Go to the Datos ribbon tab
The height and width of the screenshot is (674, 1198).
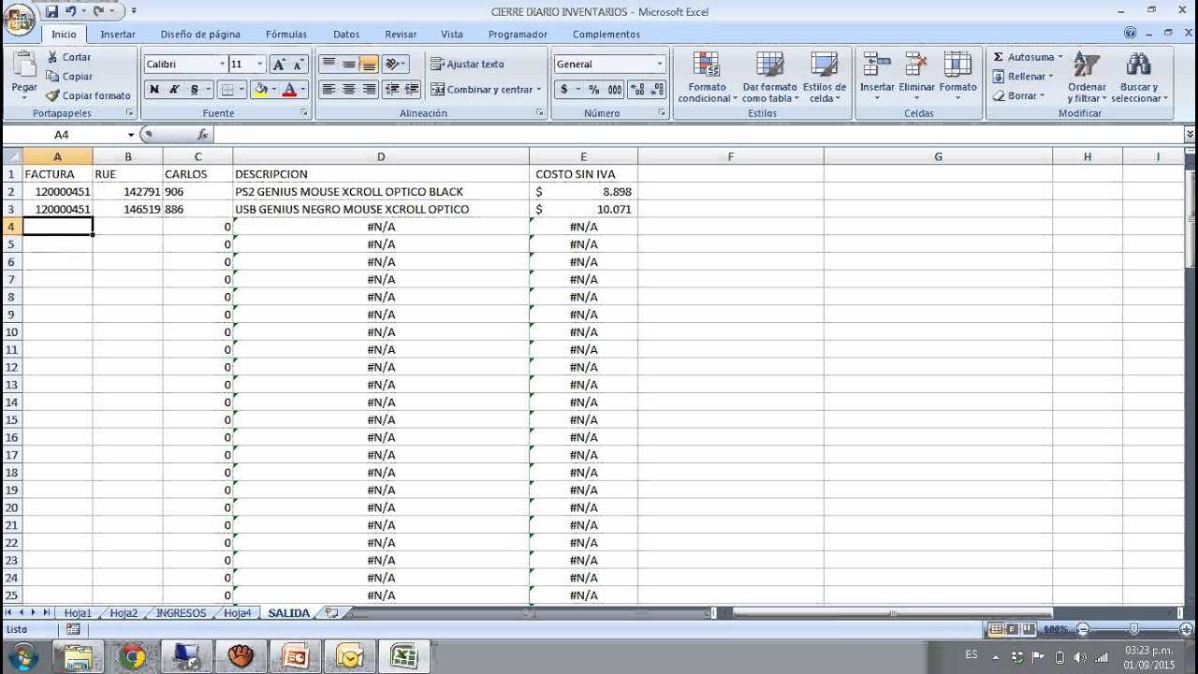pyautogui.click(x=346, y=35)
